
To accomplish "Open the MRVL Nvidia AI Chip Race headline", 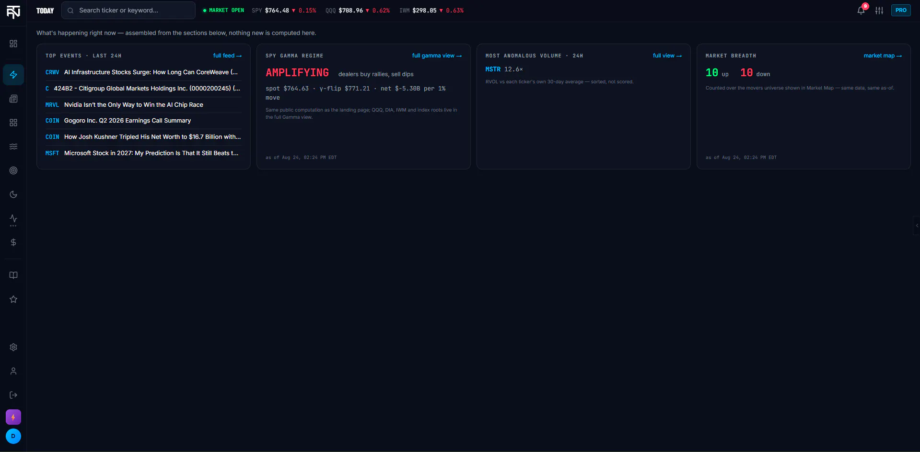I will coord(143,105).
